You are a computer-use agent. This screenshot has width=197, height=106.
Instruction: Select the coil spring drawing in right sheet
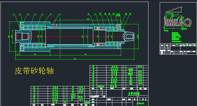[173, 22]
